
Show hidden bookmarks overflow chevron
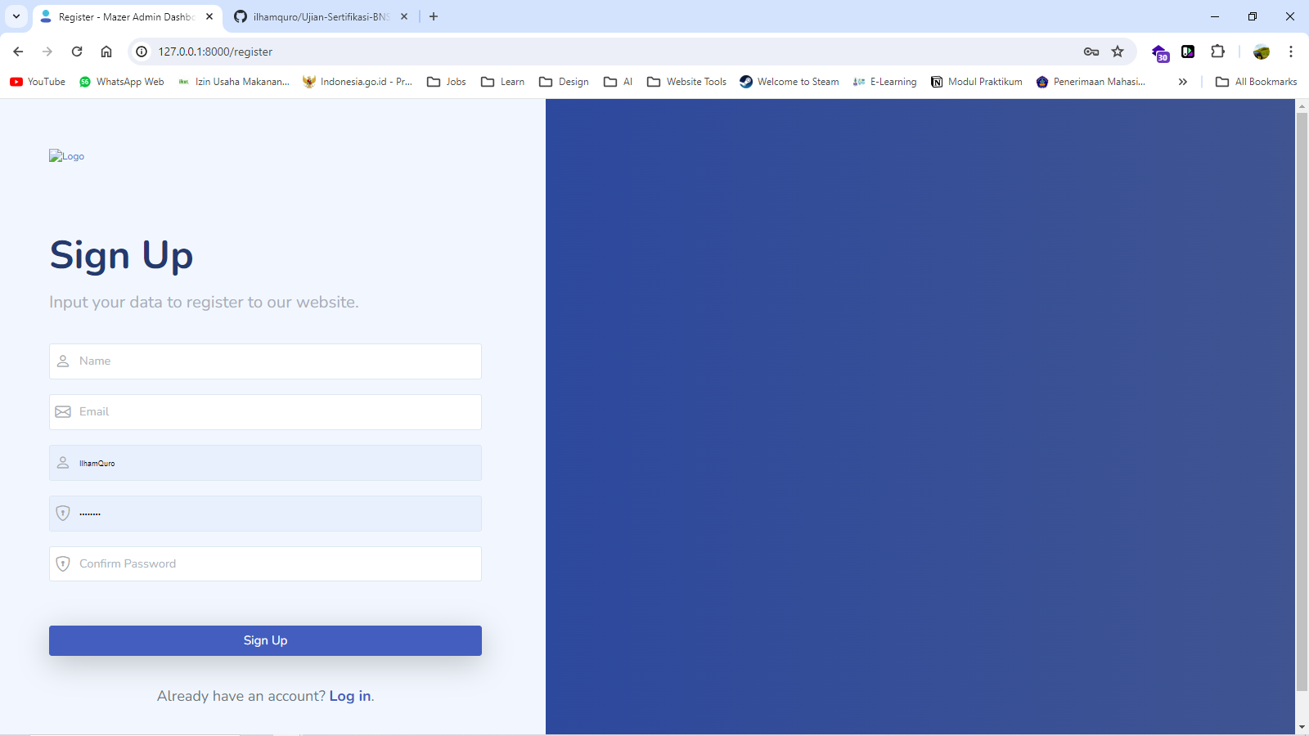point(1183,82)
